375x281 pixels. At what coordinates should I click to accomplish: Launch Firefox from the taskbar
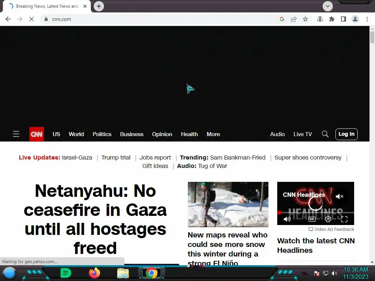tap(94, 273)
